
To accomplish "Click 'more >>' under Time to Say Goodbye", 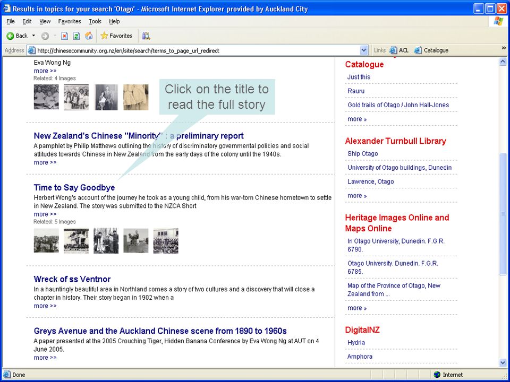I will (45, 214).
